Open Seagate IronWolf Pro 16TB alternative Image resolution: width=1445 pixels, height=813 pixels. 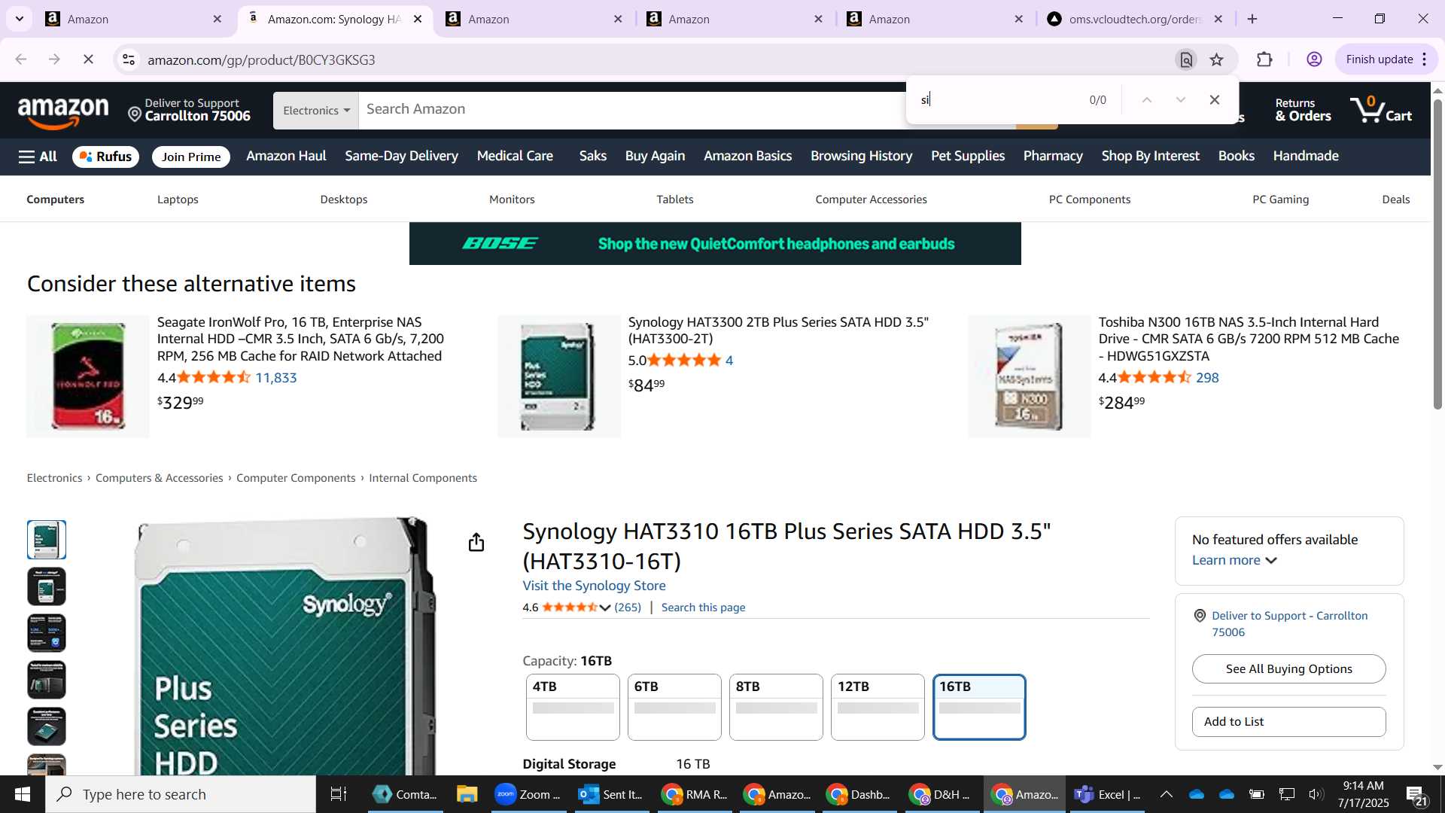tap(300, 339)
